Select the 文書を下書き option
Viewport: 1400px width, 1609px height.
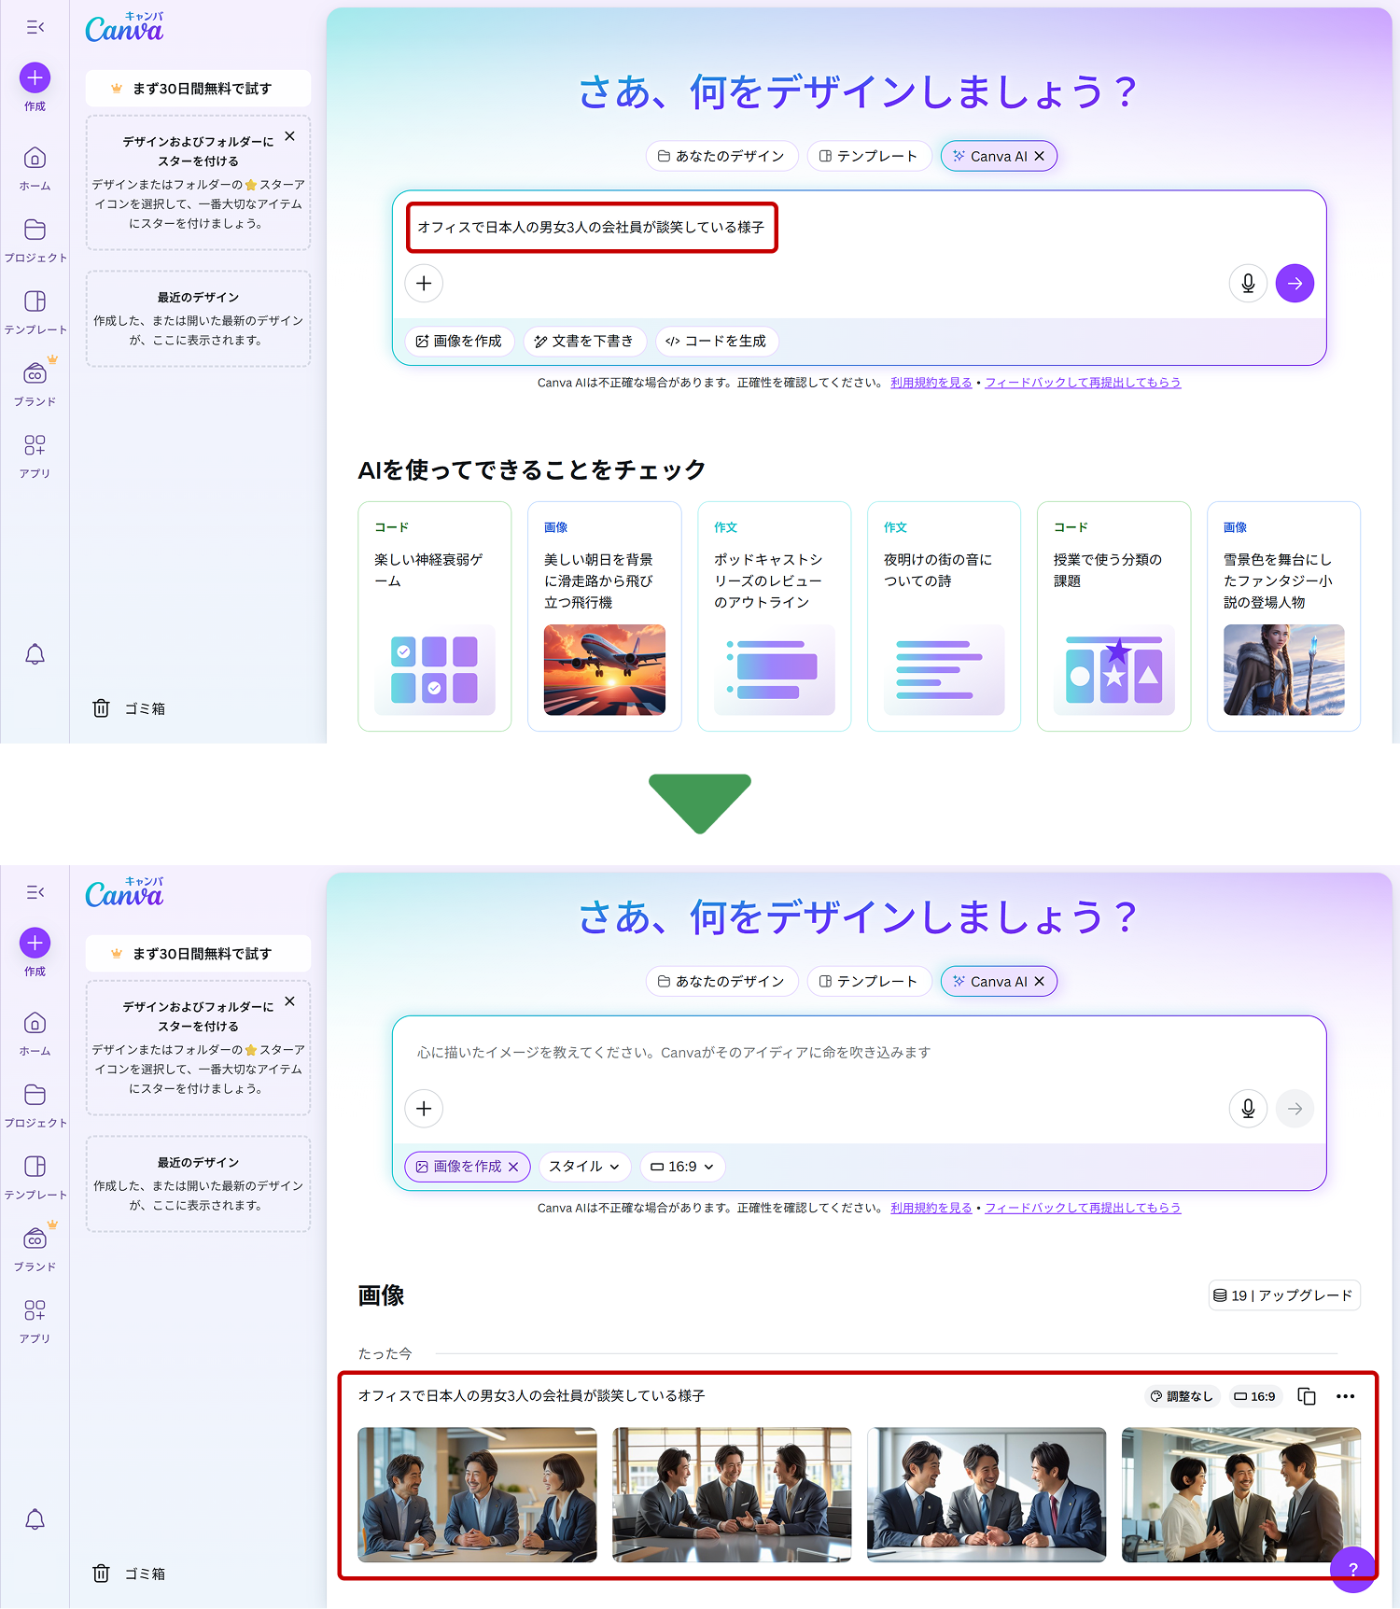pyautogui.click(x=584, y=342)
